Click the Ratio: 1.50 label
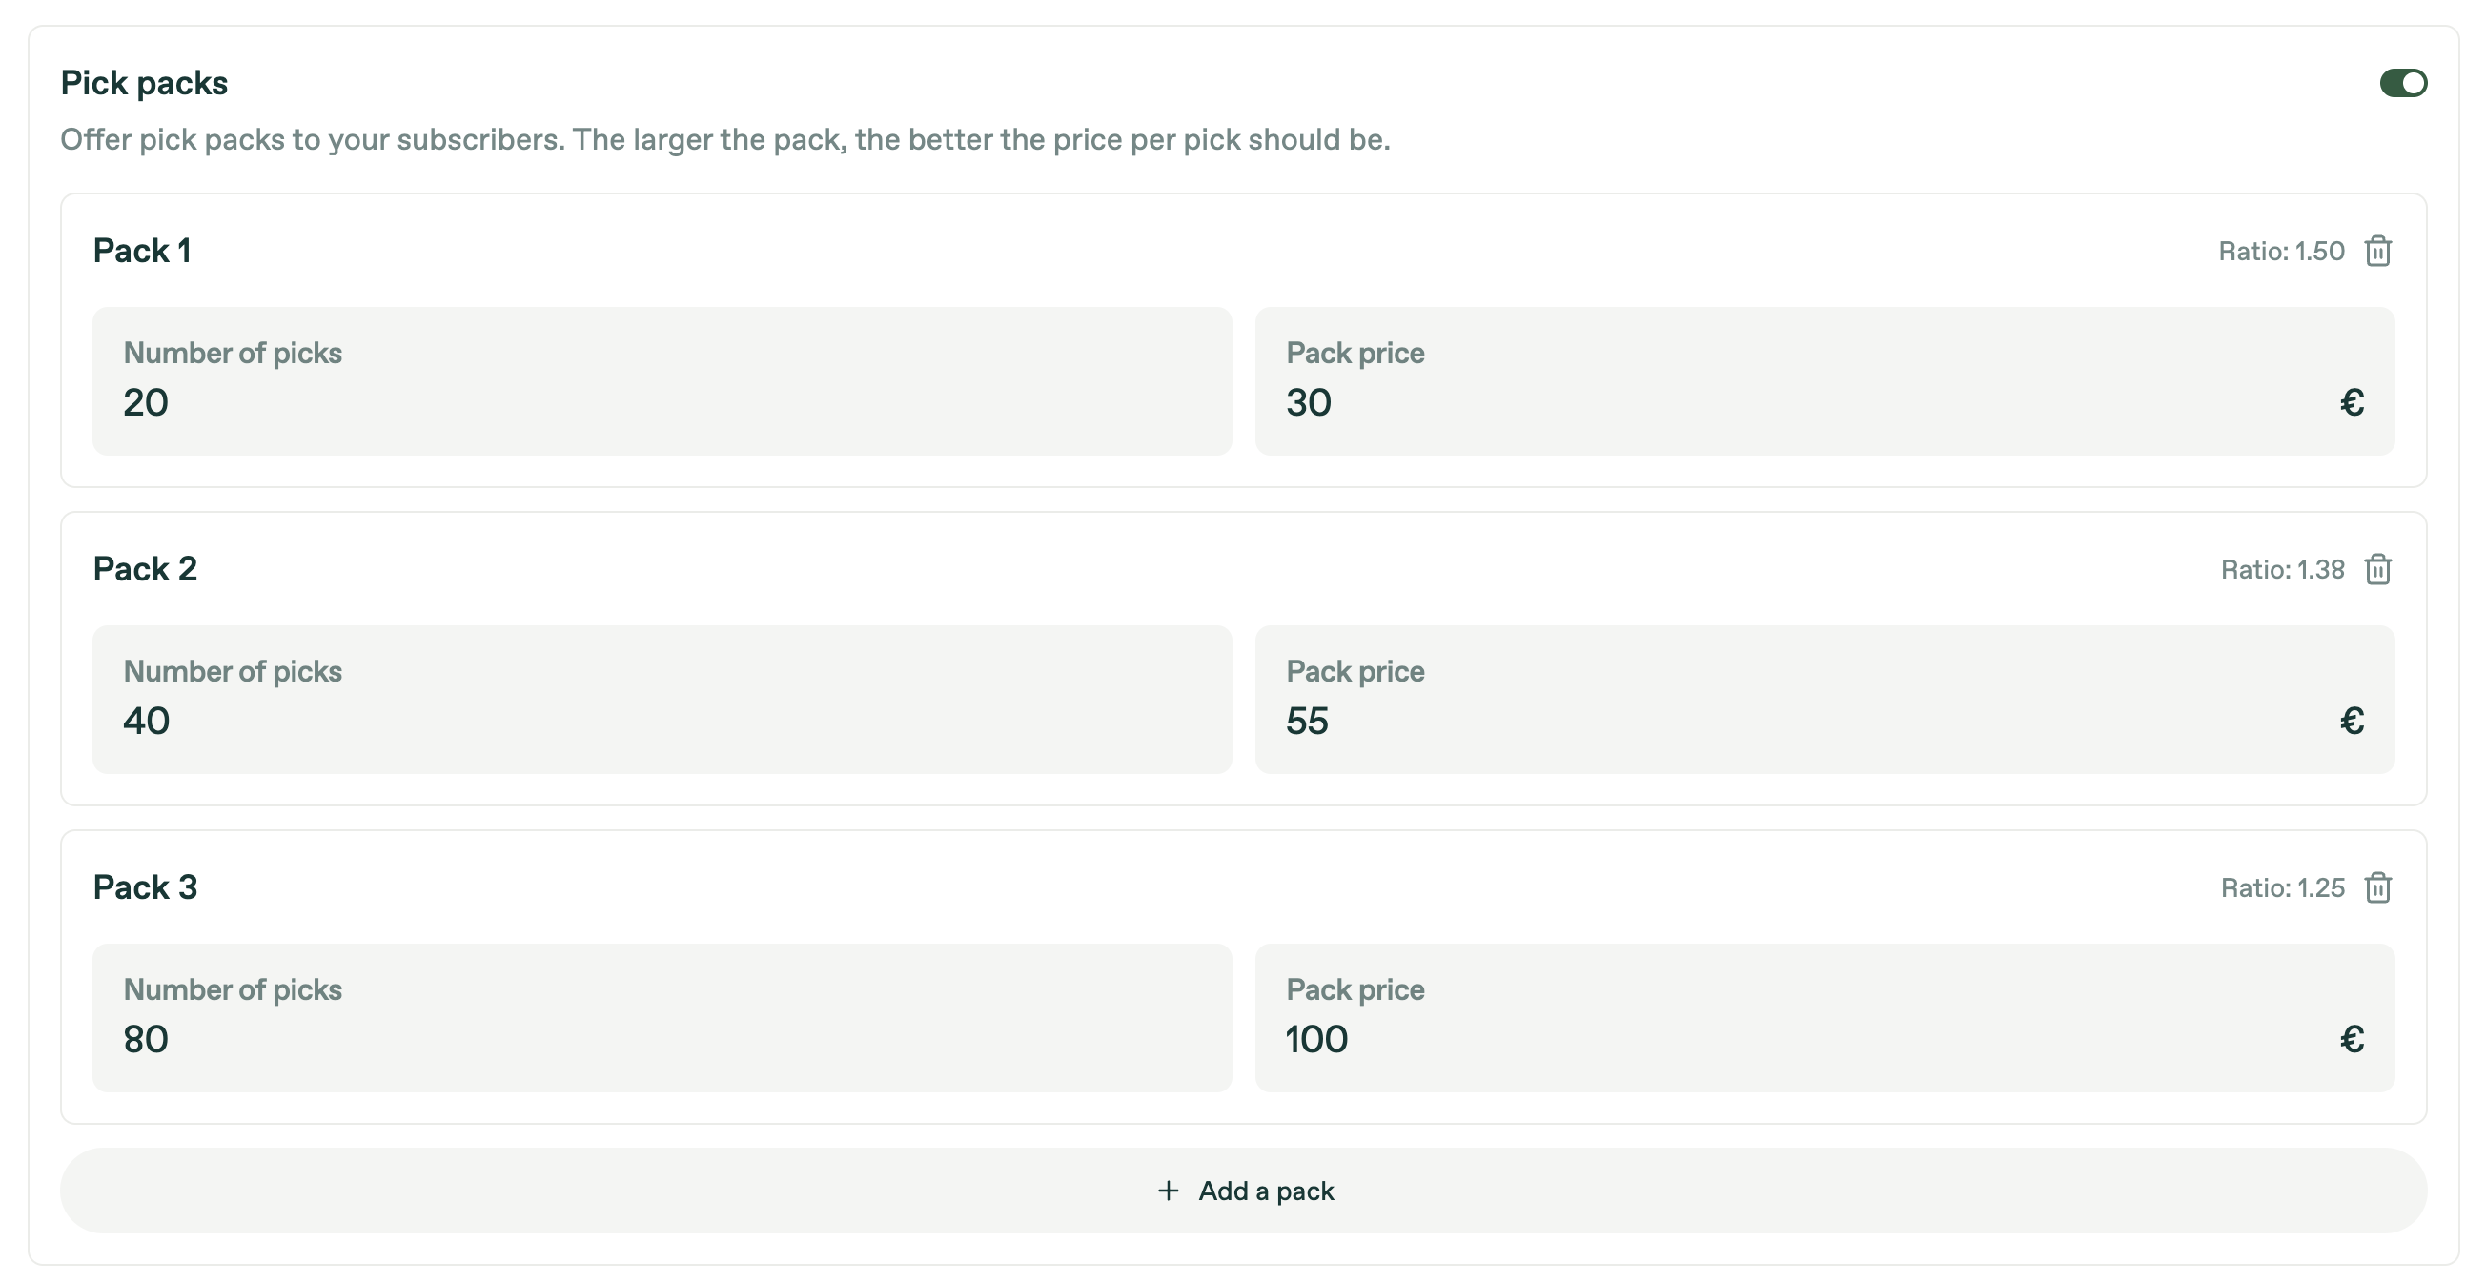The image size is (2486, 1283). coord(2280,252)
